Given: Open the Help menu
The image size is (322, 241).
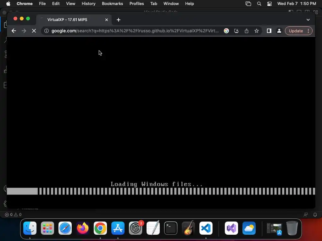Looking at the screenshot, I should (189, 3).
